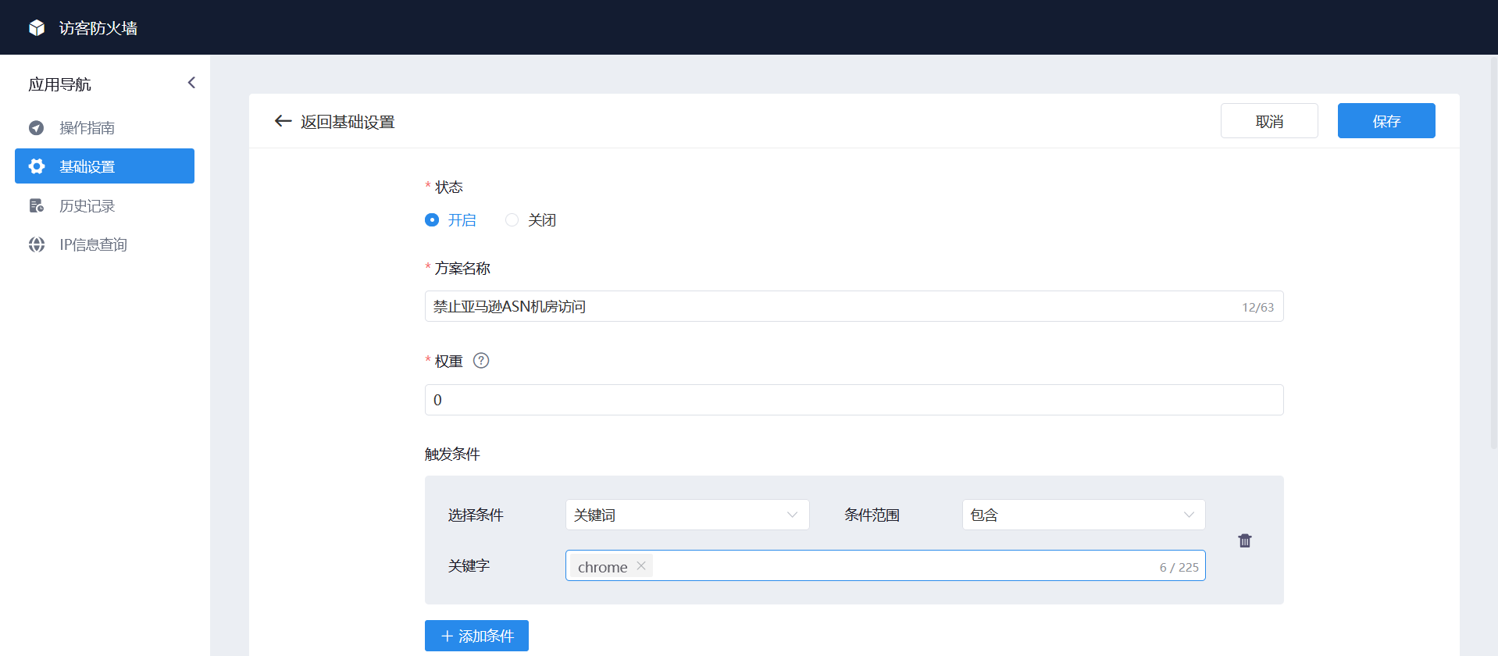Click the IP信息查询 globe icon
The height and width of the screenshot is (656, 1498).
coord(37,244)
